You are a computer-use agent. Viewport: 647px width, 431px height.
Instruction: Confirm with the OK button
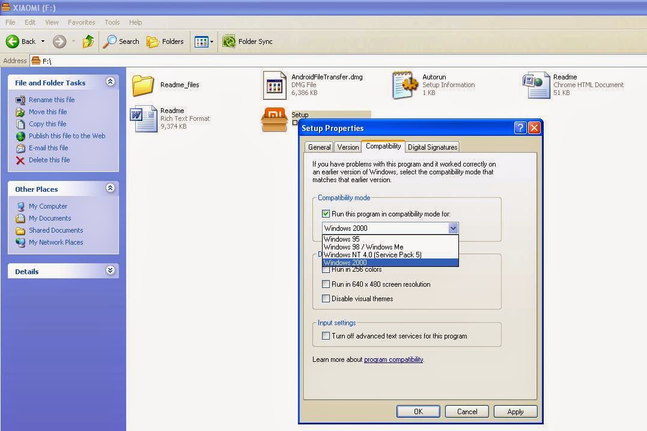[x=418, y=412]
